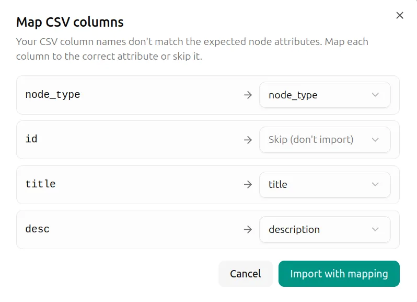Click the arrow icon in desc row

[248, 229]
